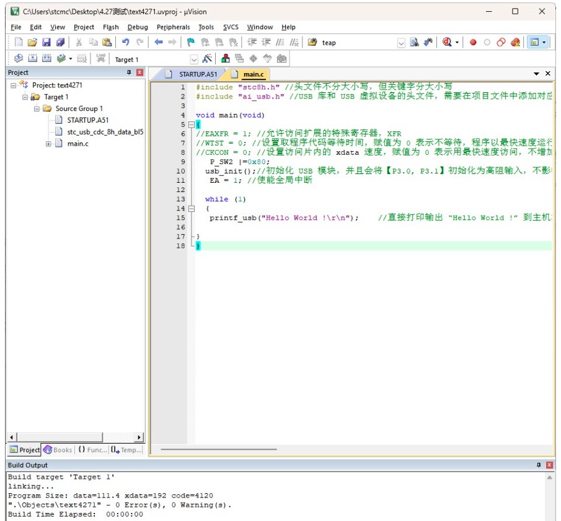Screen dimensions: 561x521
Task: Rebuild all target files with the Rebuild icon
Action: pos(46,58)
